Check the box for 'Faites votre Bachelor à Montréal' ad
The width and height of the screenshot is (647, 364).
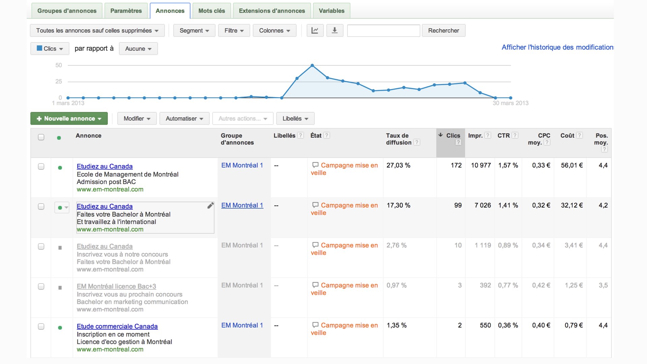pyautogui.click(x=41, y=207)
